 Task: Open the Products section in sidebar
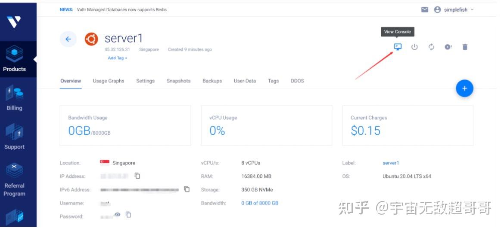15,58
